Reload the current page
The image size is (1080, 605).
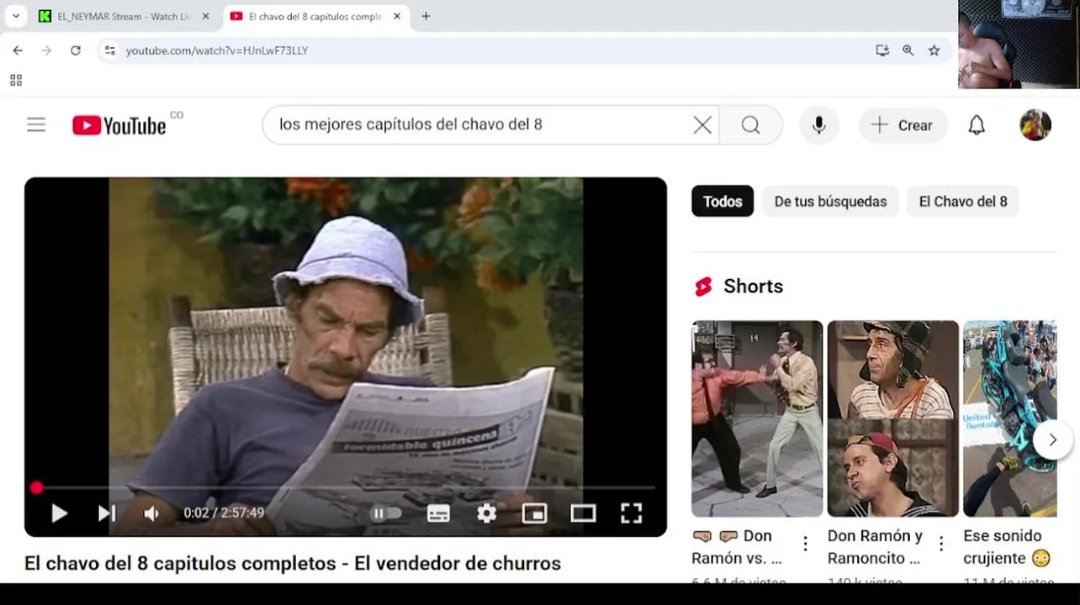pos(75,50)
